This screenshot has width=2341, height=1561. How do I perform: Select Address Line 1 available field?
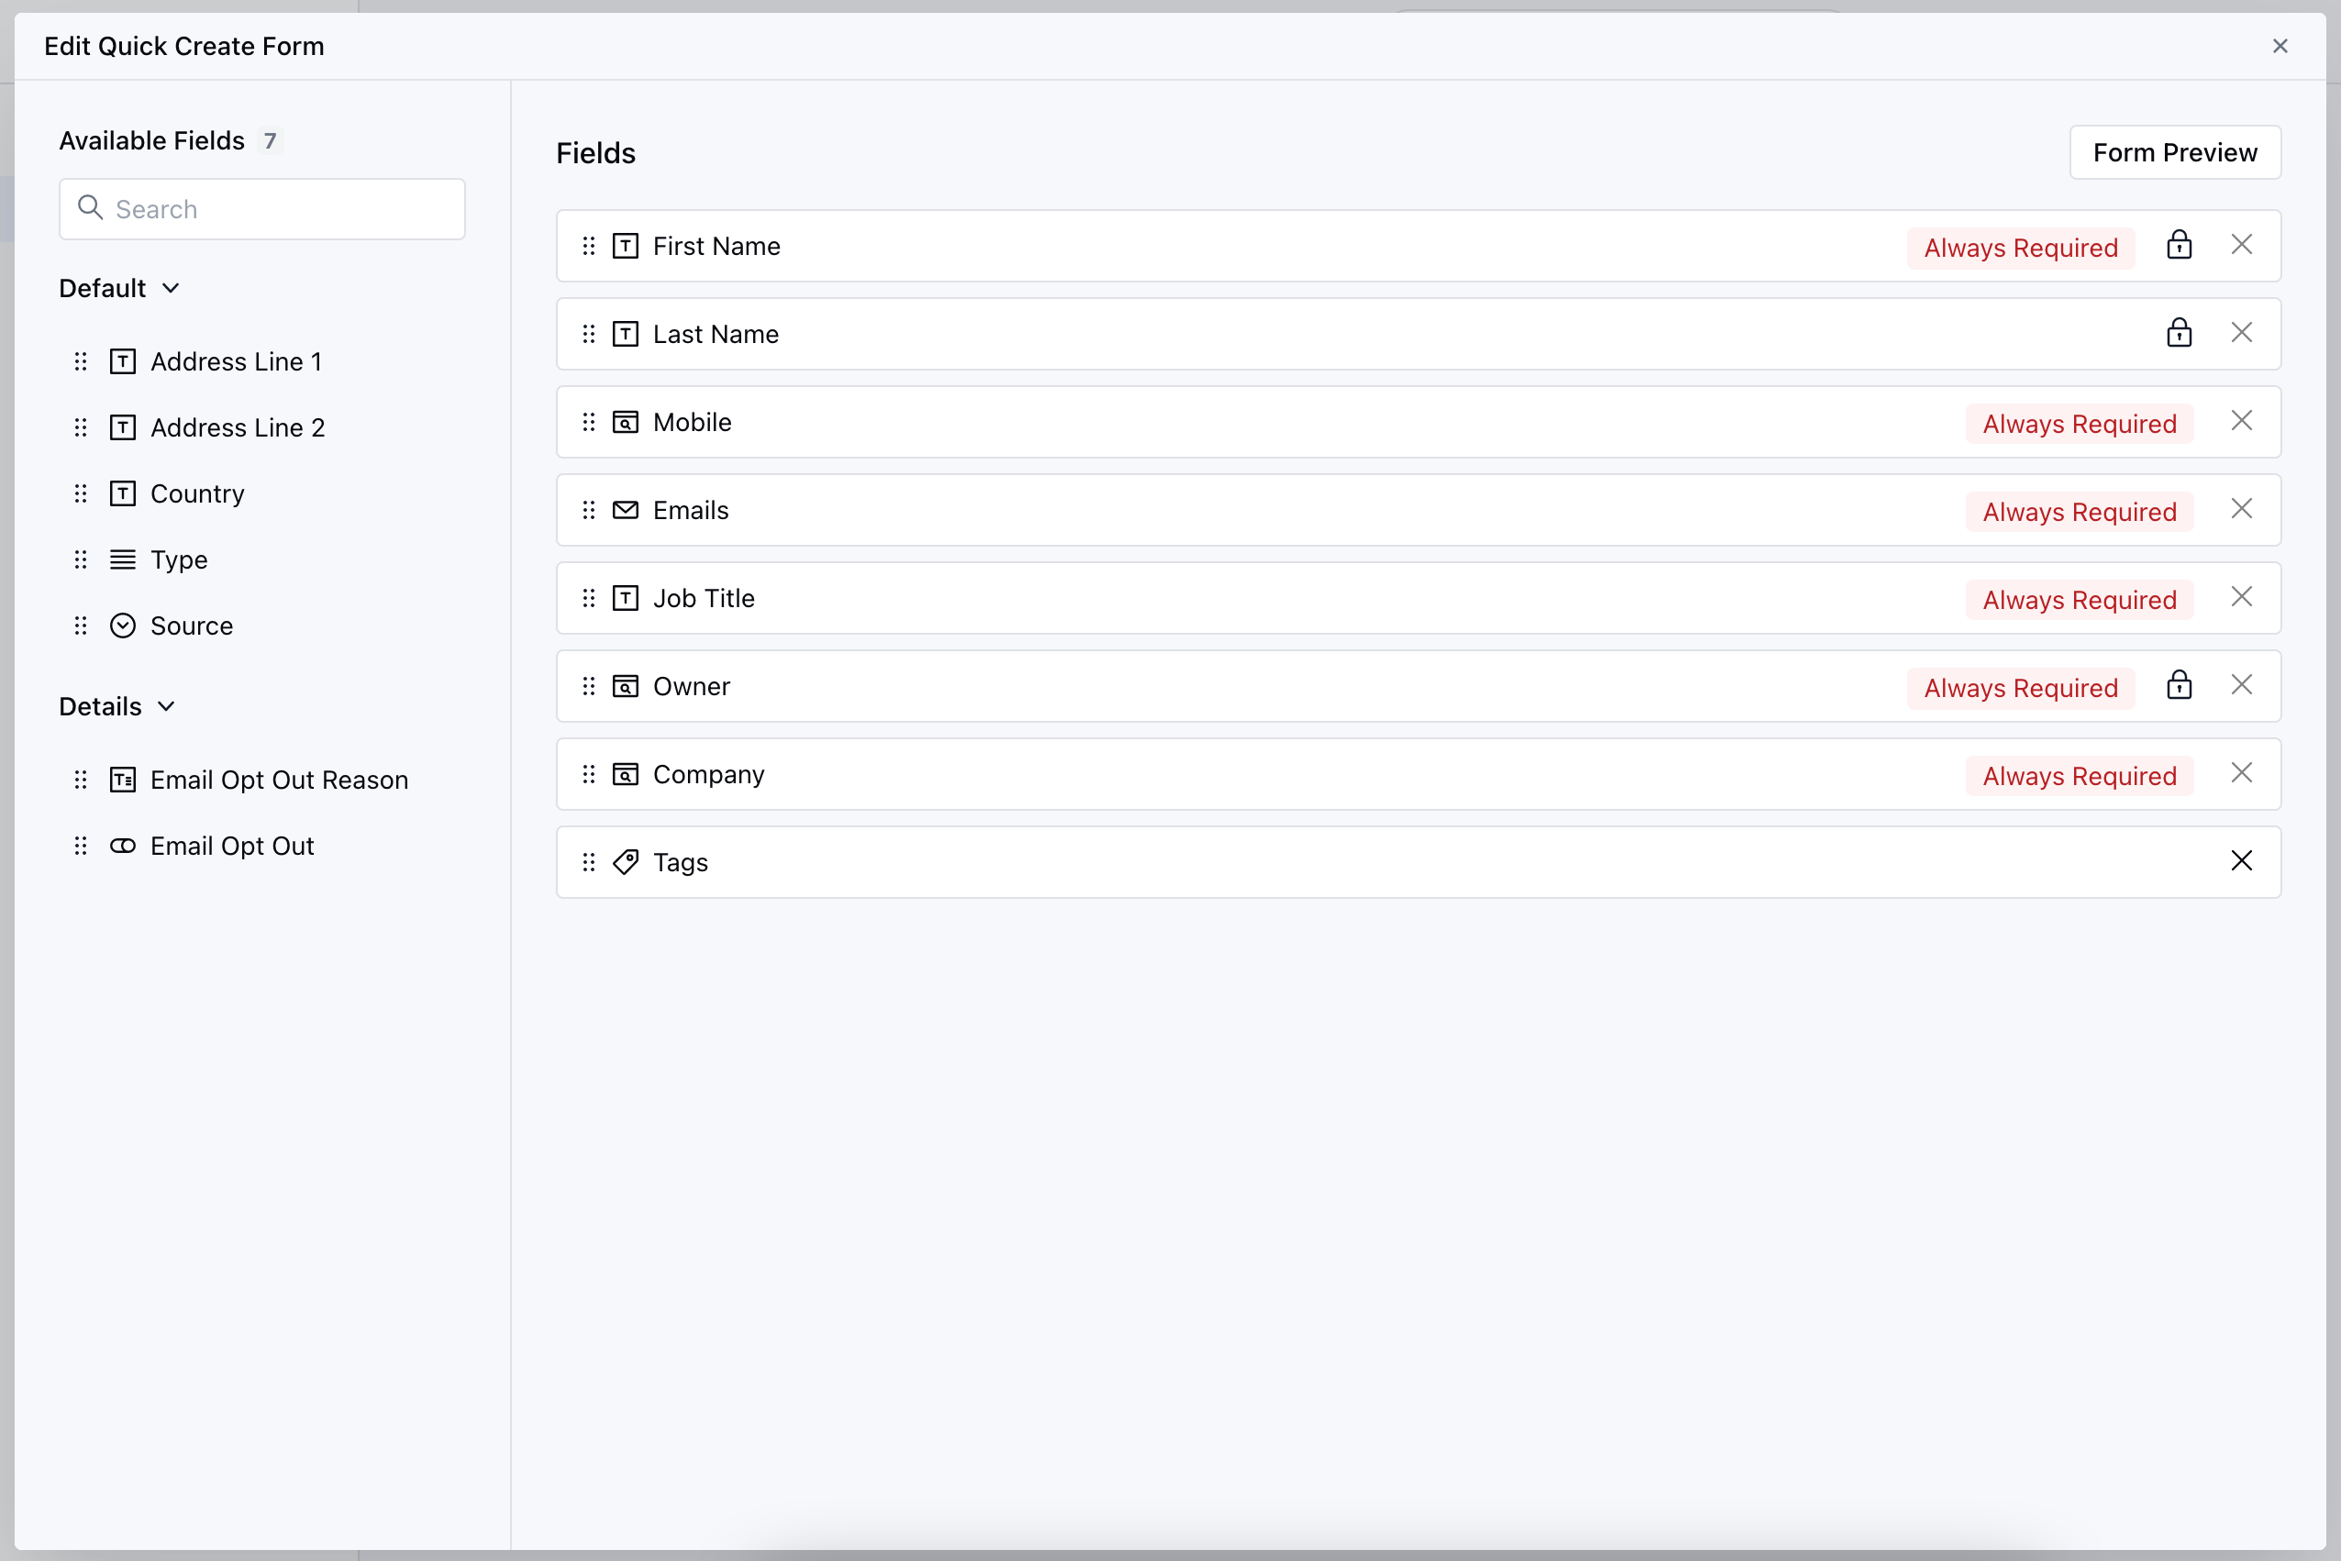tap(236, 361)
